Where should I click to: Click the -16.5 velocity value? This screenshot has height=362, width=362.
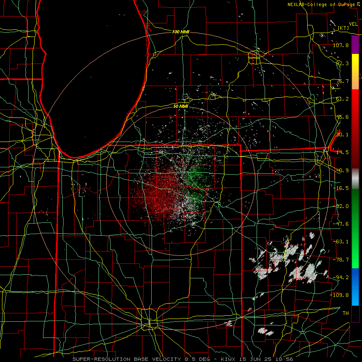click(341, 188)
